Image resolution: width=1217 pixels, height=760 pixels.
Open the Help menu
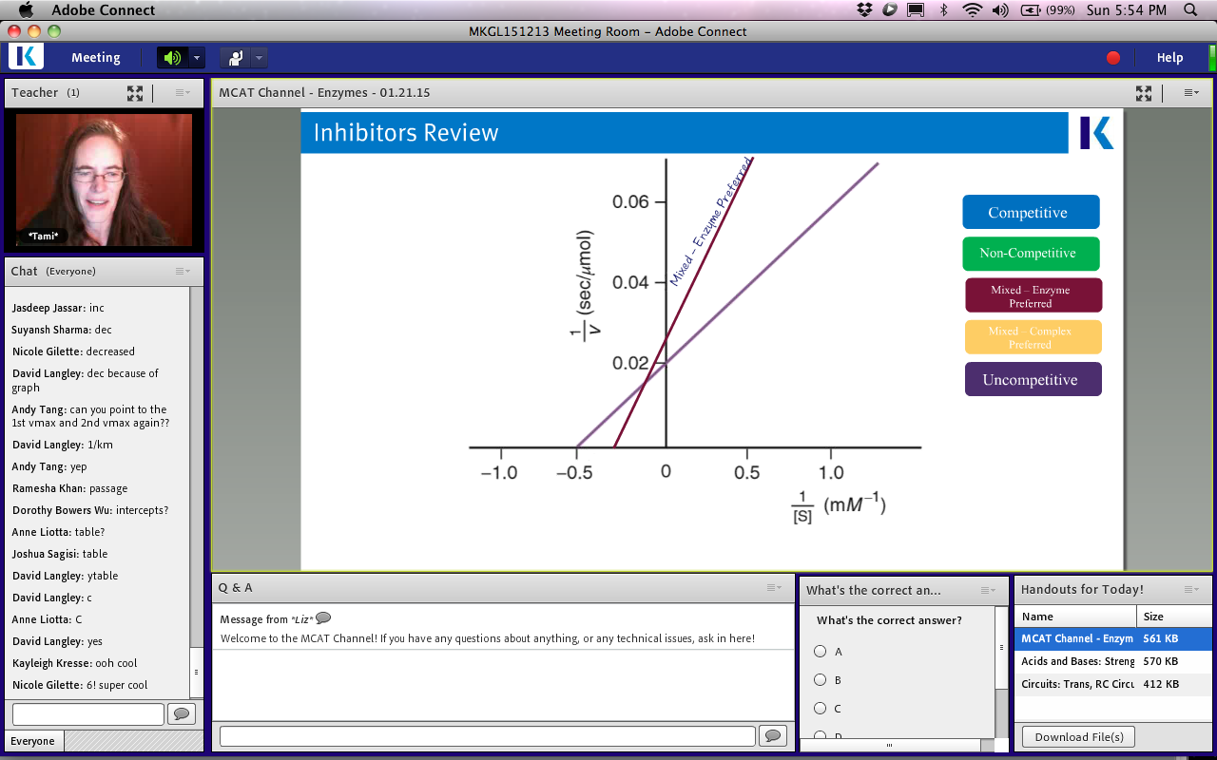(x=1169, y=58)
